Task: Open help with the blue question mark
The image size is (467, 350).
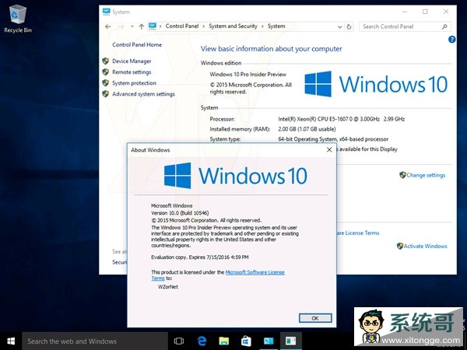Action: (451, 40)
